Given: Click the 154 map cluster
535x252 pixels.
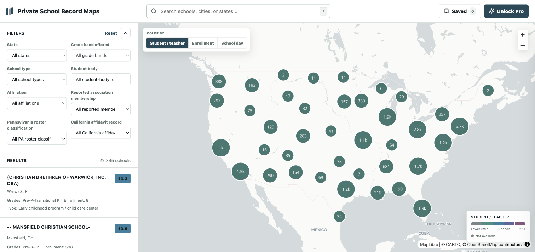Looking at the screenshot, I should point(296,172).
